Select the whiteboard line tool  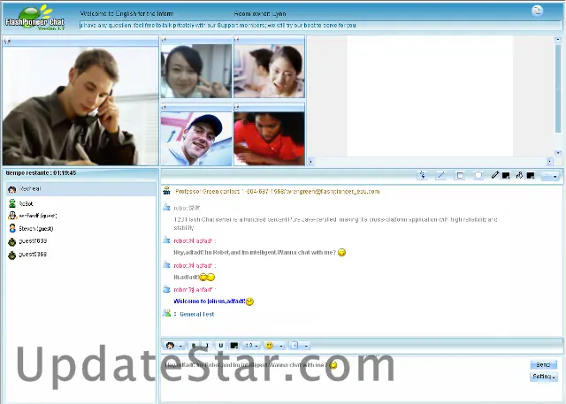(440, 175)
